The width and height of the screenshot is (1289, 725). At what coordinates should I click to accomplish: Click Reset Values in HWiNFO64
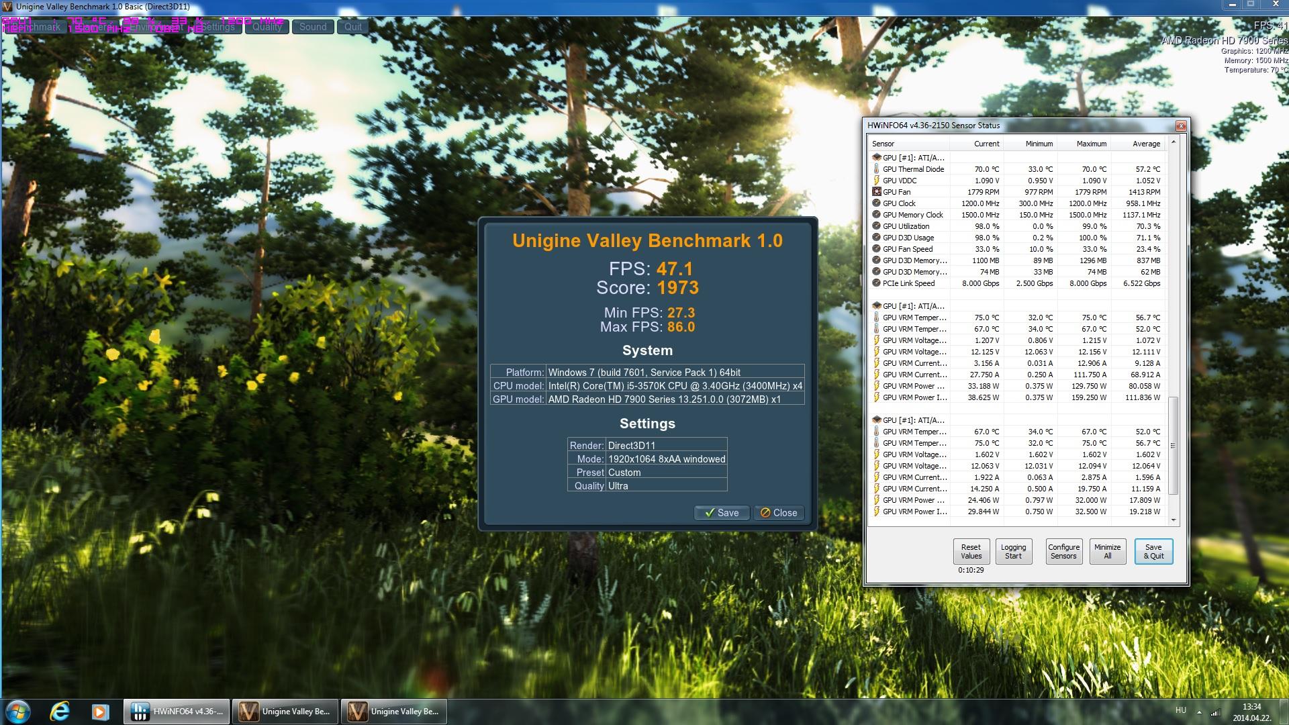click(x=971, y=551)
